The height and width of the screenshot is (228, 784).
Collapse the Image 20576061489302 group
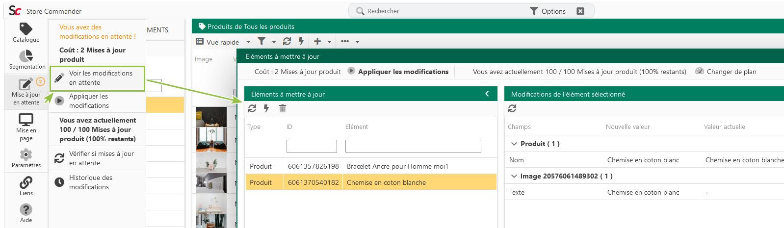514,176
